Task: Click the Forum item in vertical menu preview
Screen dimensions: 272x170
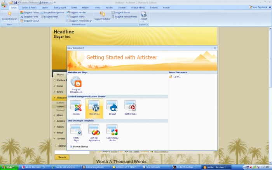Action: point(60,127)
